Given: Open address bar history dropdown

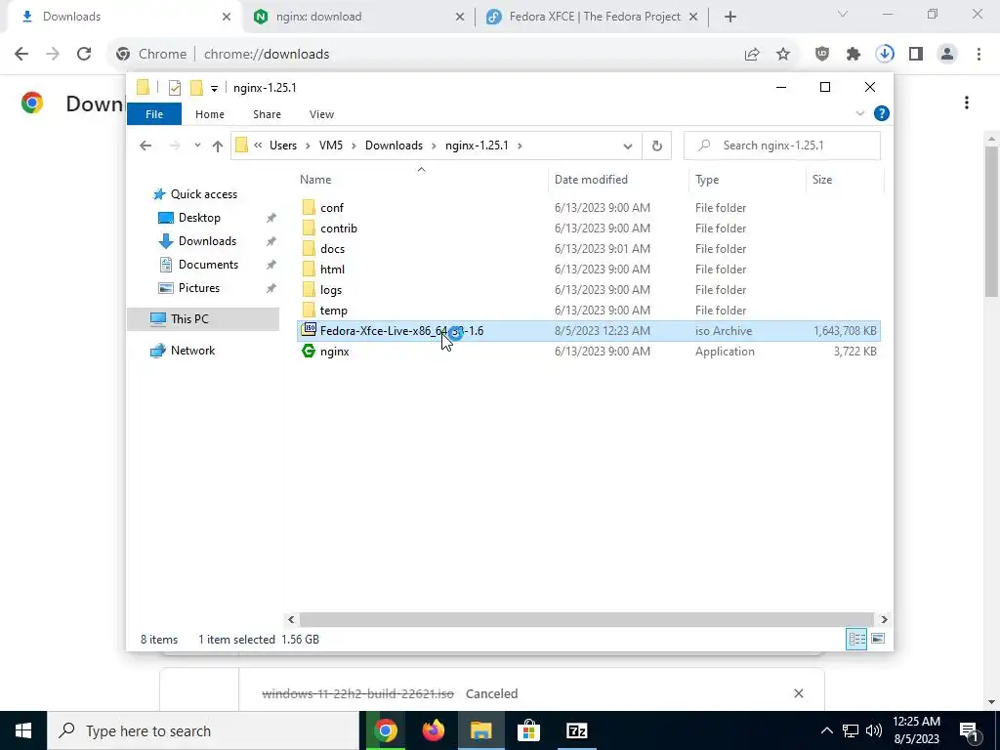Looking at the screenshot, I should [x=628, y=146].
